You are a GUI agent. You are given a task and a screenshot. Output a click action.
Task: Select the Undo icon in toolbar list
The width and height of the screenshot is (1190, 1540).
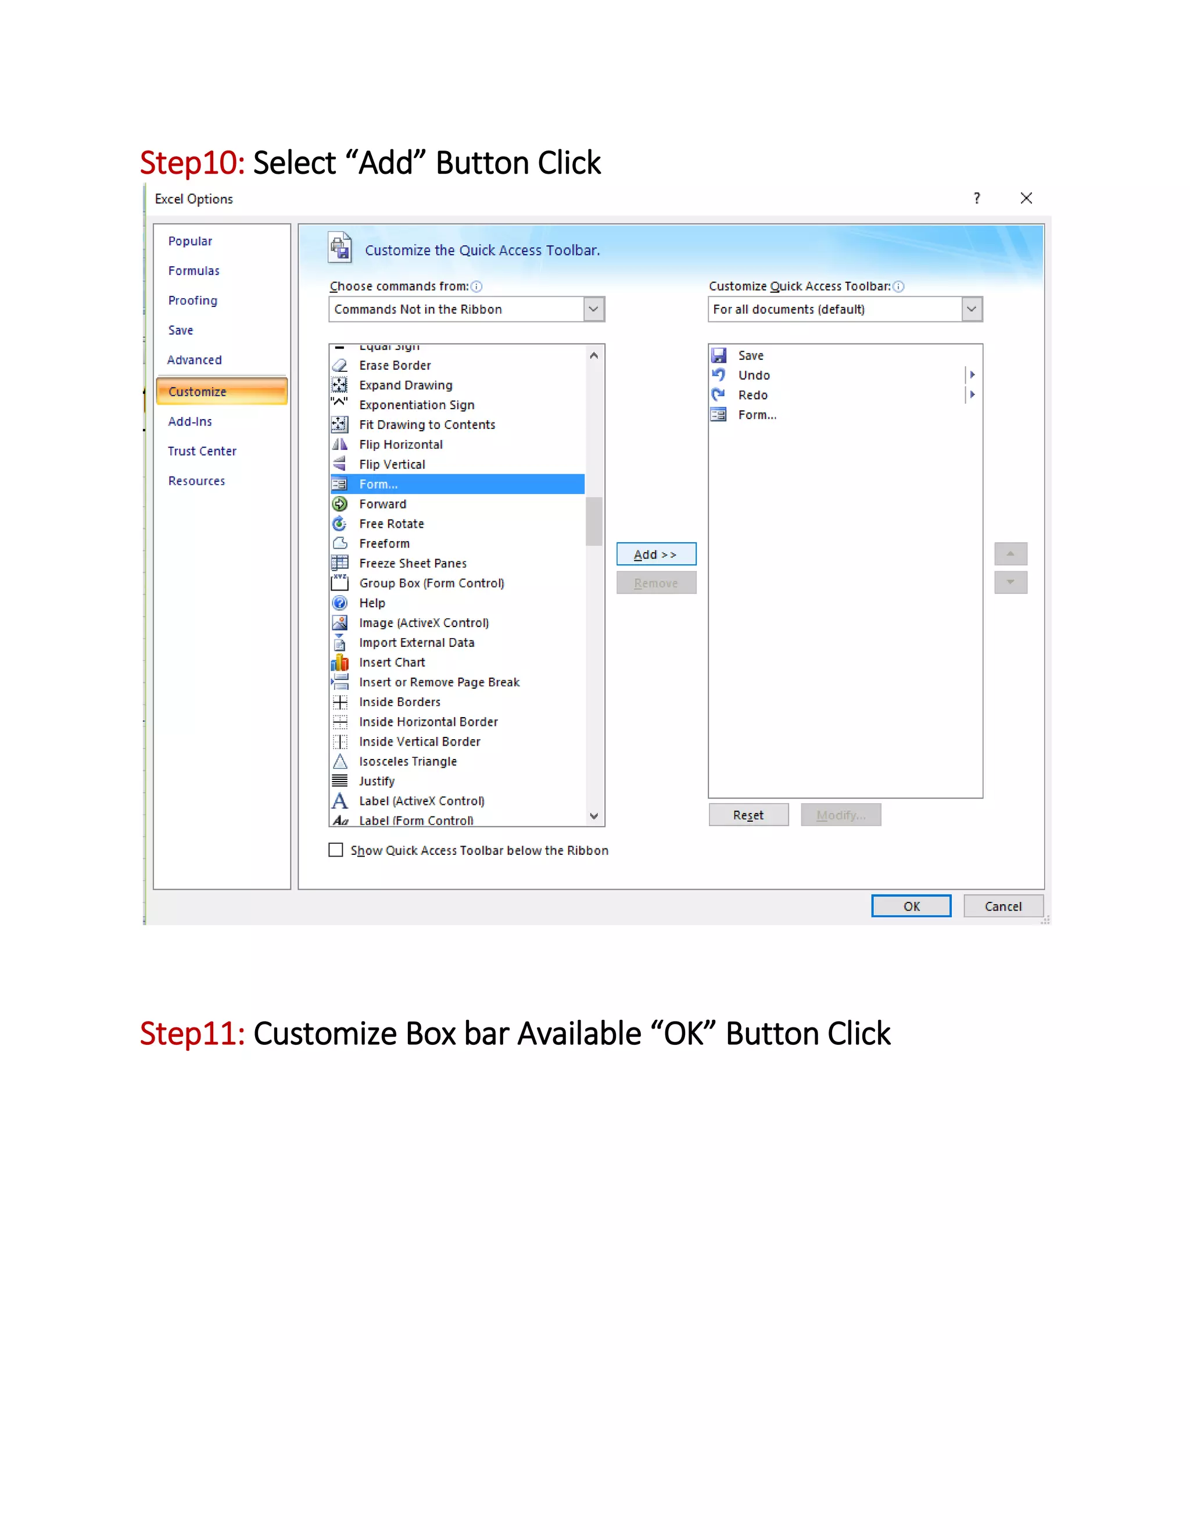coord(718,375)
